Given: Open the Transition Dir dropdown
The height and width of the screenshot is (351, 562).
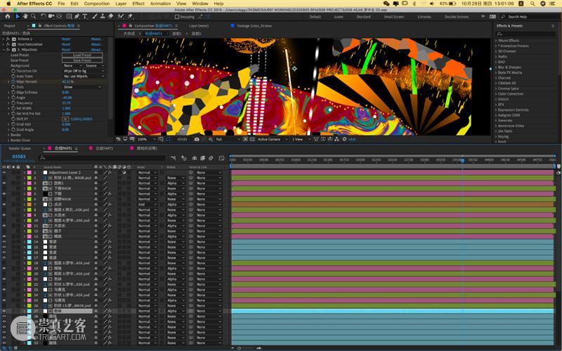Looking at the screenshot, I should point(84,71).
